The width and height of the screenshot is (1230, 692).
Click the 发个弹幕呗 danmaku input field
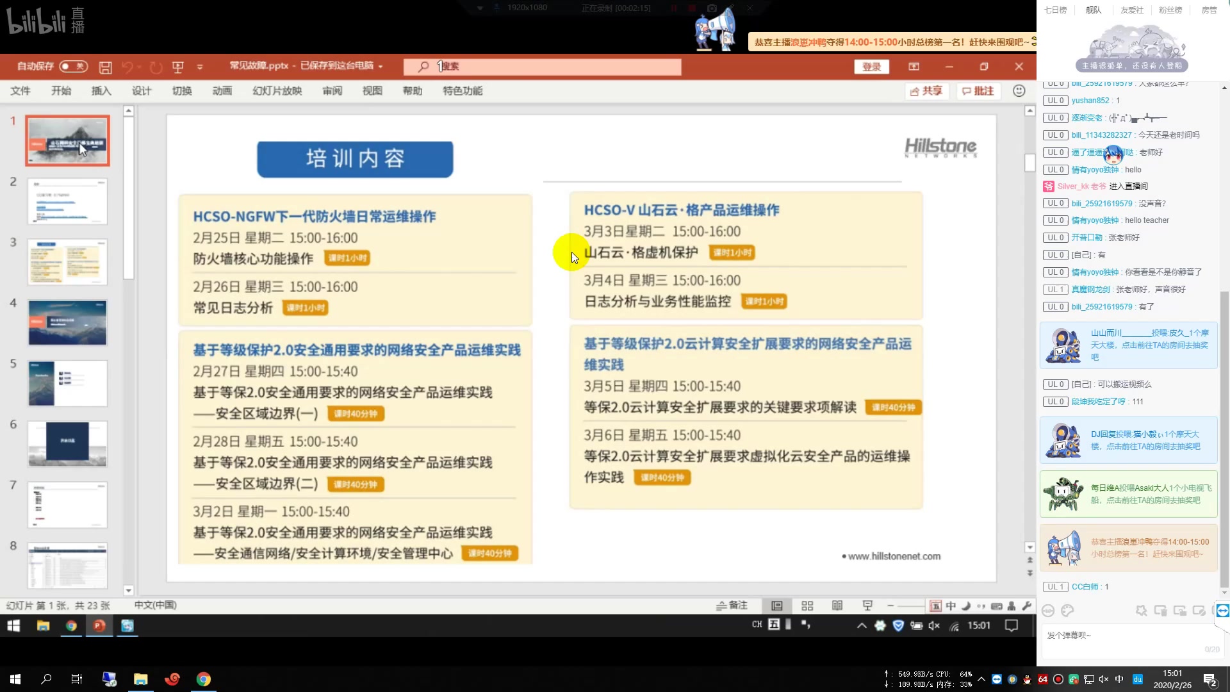click(x=1133, y=640)
